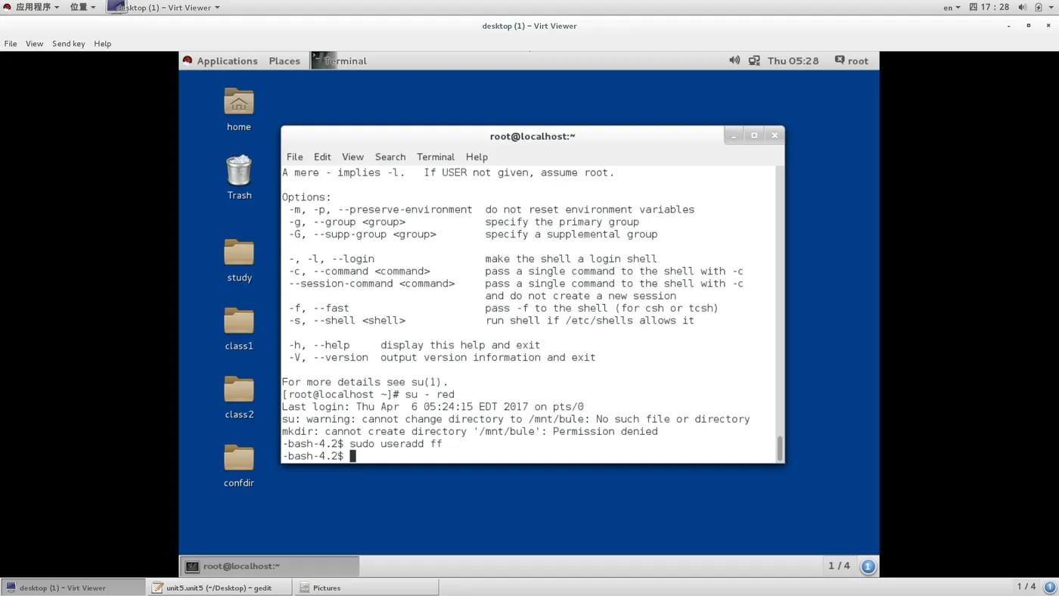The height and width of the screenshot is (596, 1059).
Task: Open the terminal Search menu
Action: coord(390,157)
